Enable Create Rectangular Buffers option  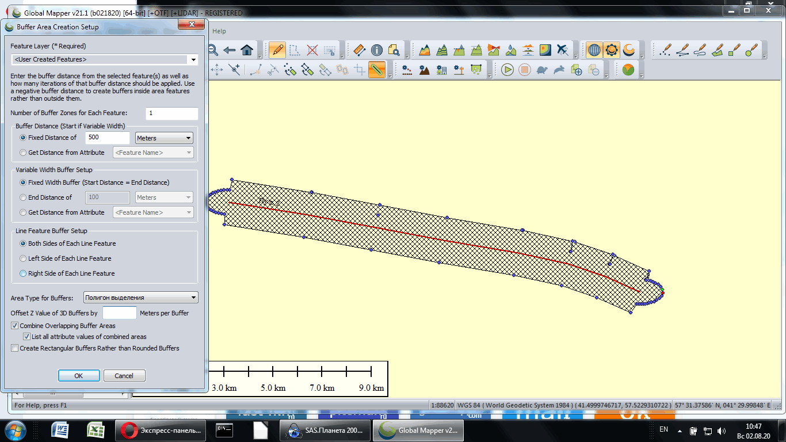pos(15,348)
